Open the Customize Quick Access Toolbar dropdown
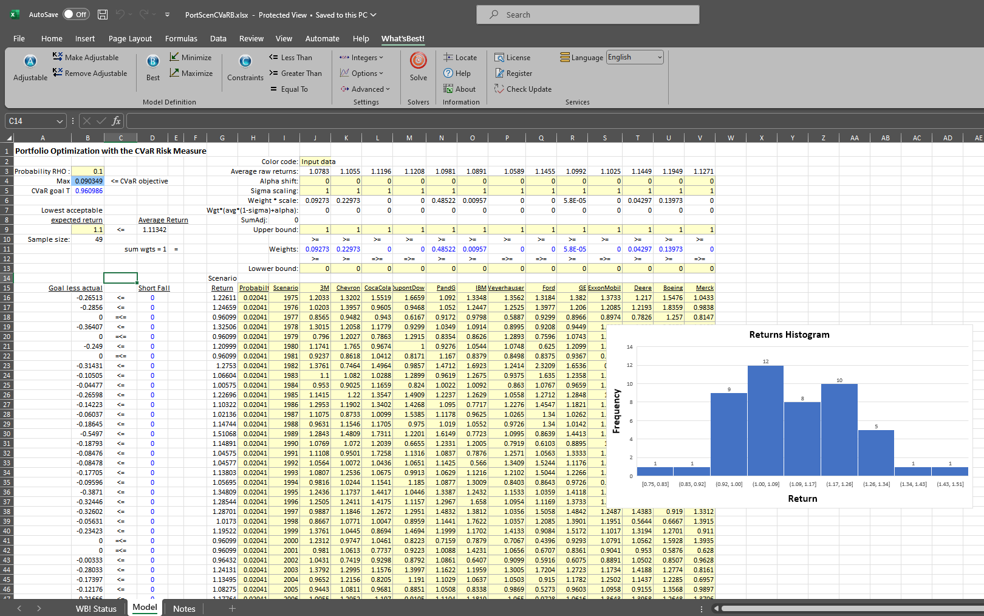The image size is (984, 616). click(167, 15)
